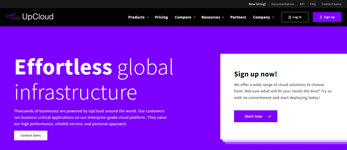Click the UpCloud wordmark text
The image size is (347, 150).
tap(38, 17)
